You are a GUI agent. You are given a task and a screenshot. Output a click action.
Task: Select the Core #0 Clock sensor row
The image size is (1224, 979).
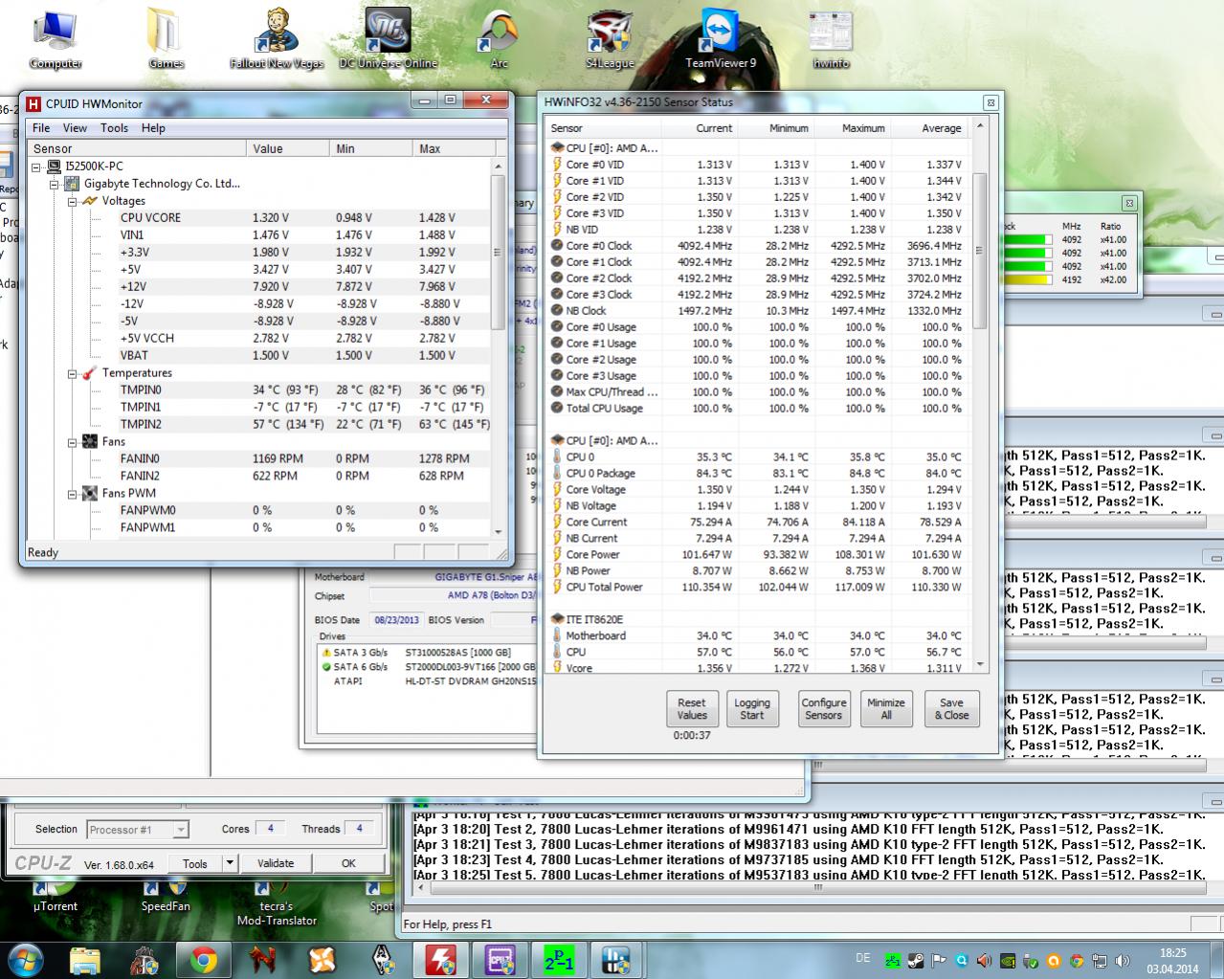(x=758, y=245)
